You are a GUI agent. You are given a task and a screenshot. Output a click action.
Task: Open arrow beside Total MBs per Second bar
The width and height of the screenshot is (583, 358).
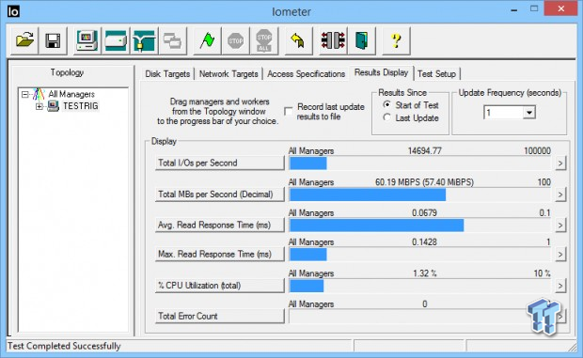(560, 195)
